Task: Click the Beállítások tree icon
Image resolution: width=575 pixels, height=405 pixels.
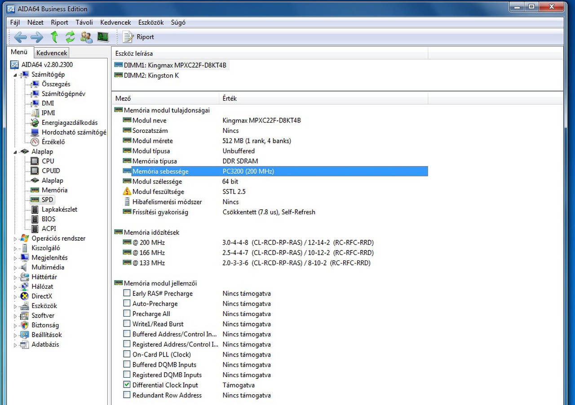Action: tap(24, 335)
